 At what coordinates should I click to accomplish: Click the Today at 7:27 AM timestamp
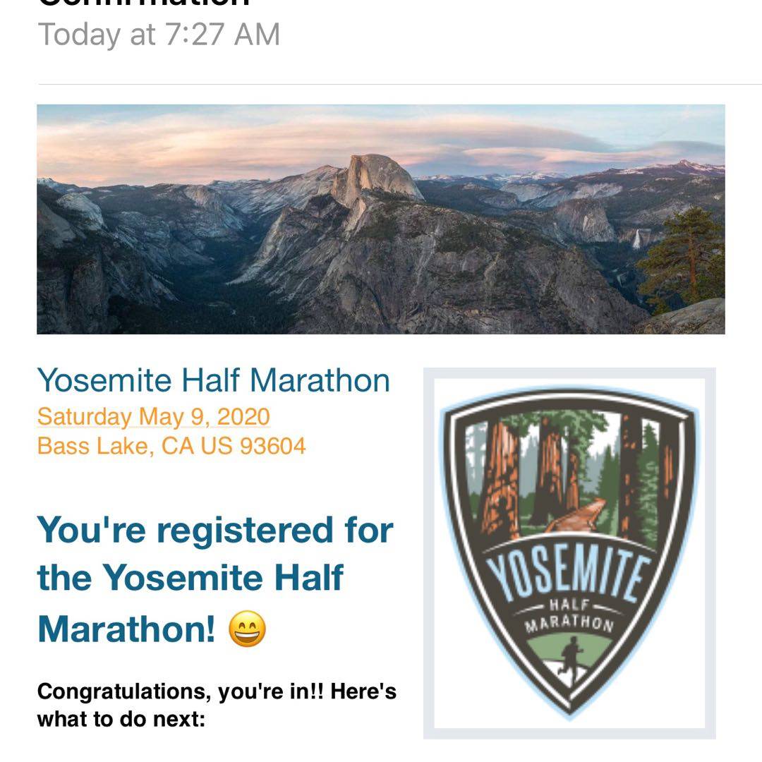(x=159, y=35)
